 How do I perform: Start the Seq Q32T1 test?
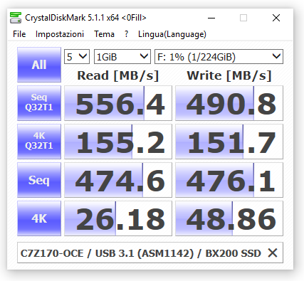click(39, 103)
